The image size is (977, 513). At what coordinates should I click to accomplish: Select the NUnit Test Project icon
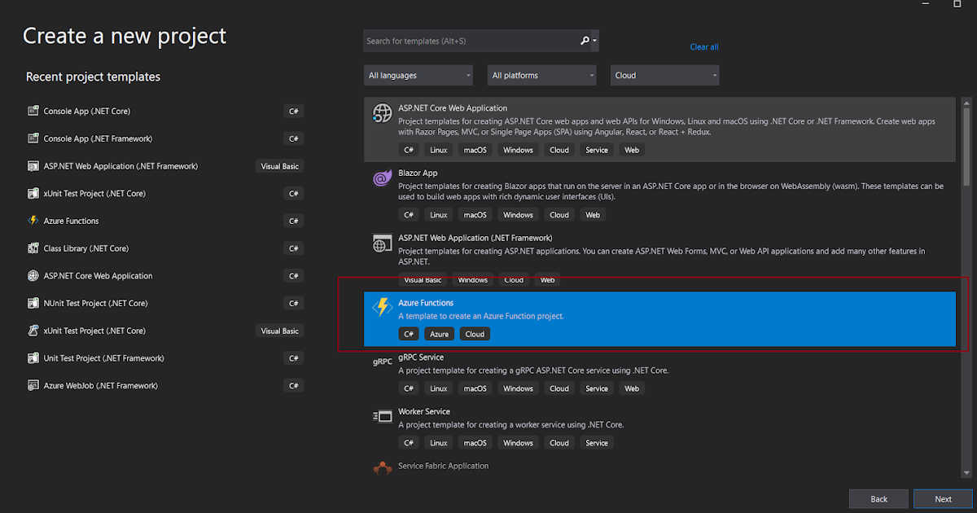point(33,303)
